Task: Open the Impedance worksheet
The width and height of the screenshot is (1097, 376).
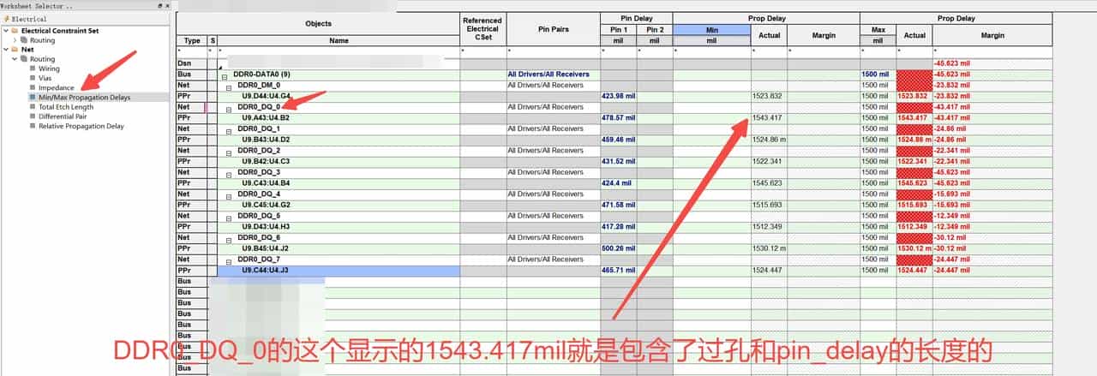Action: [56, 87]
